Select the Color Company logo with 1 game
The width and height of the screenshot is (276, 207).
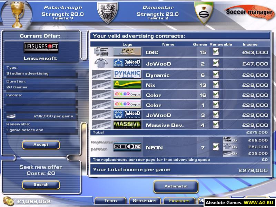coord(127,105)
